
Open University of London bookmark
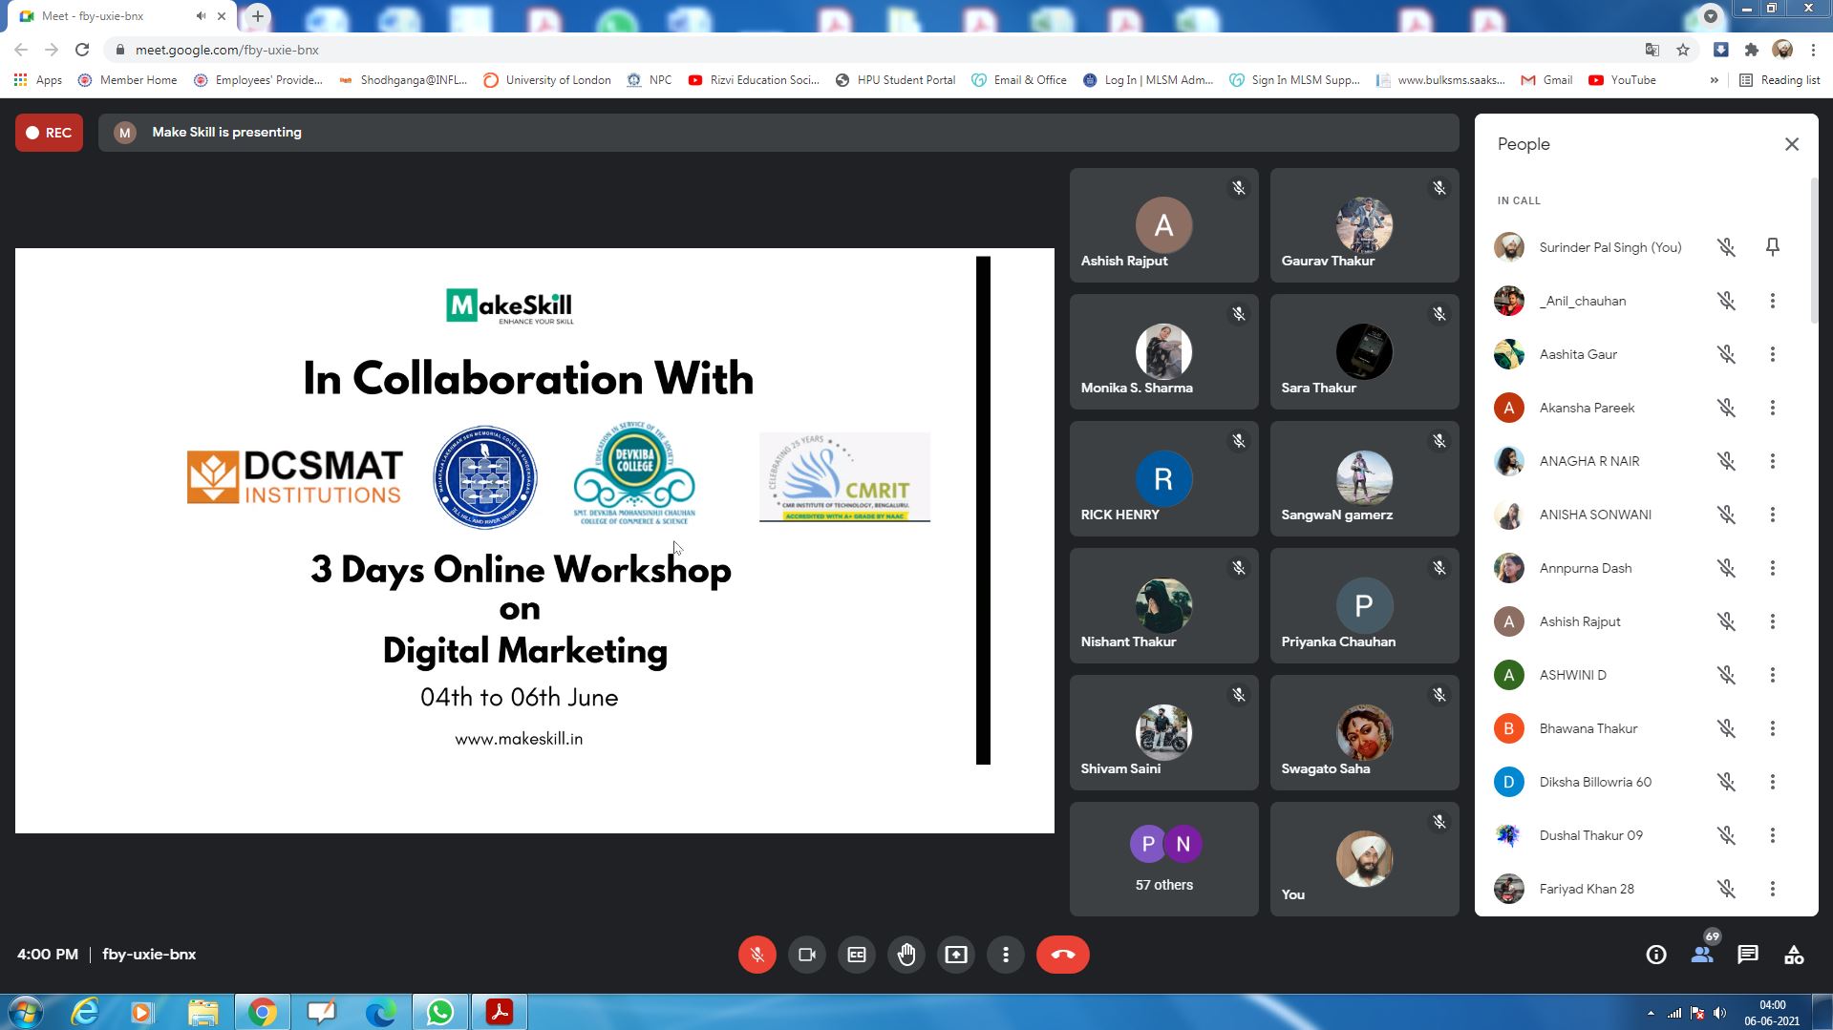[547, 80]
